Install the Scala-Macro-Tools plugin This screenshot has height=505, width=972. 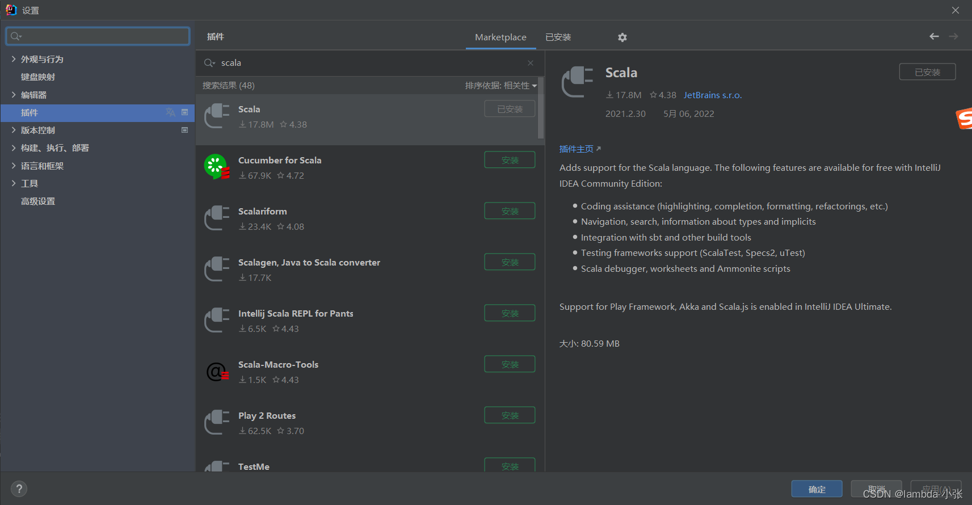510,364
